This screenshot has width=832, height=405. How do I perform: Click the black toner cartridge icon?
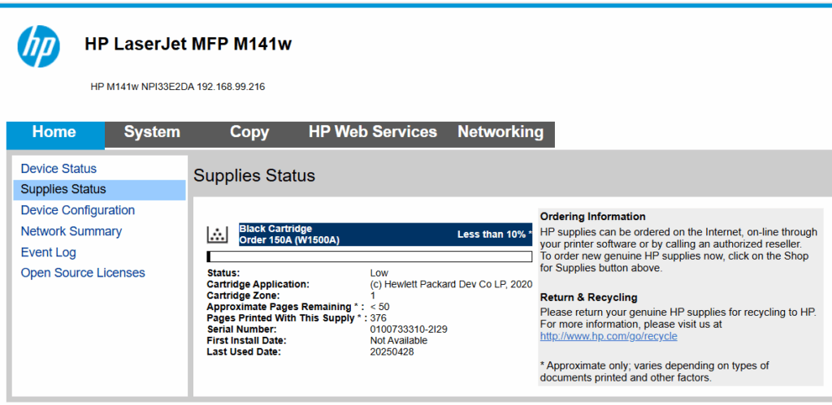[218, 234]
